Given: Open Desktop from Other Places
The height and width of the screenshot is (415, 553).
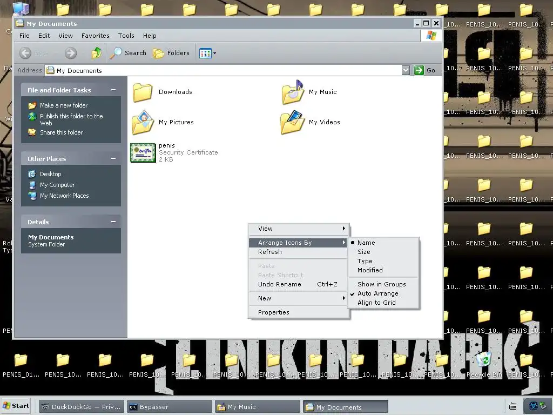Looking at the screenshot, I should [x=50, y=174].
